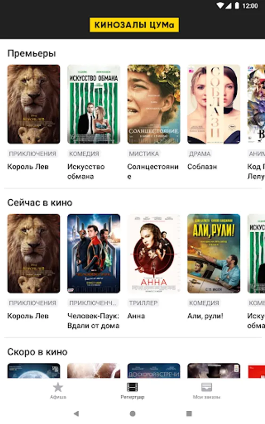This screenshot has width=265, height=424.
Task: Click the КИНОЗАЛЫ ЦУМа yellow logo
Action: (134, 25)
